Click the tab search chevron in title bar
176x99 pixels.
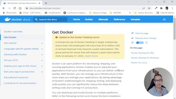coord(148,2)
